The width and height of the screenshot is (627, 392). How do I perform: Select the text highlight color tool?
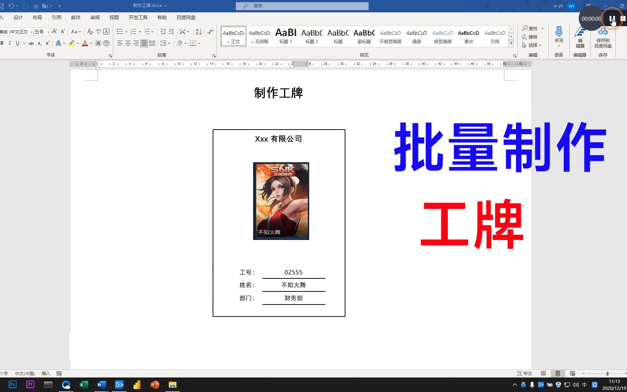pyautogui.click(x=72, y=43)
